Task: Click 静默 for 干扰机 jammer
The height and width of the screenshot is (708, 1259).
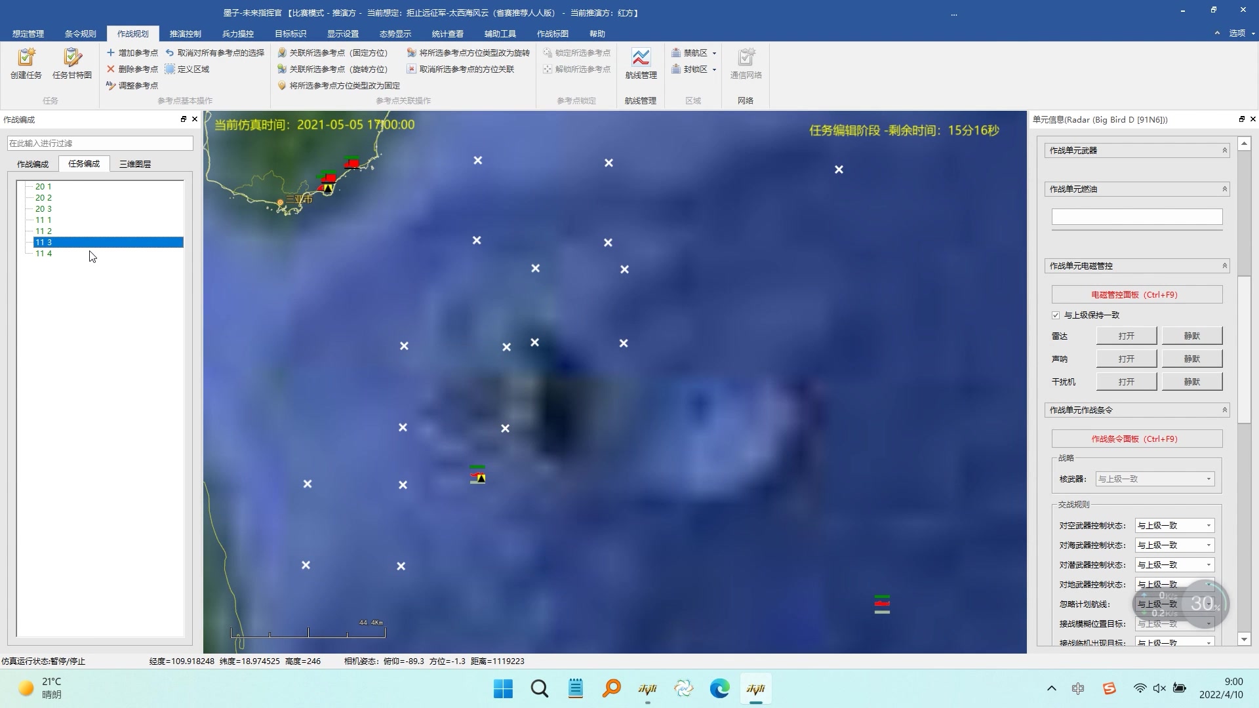Action: 1192,382
